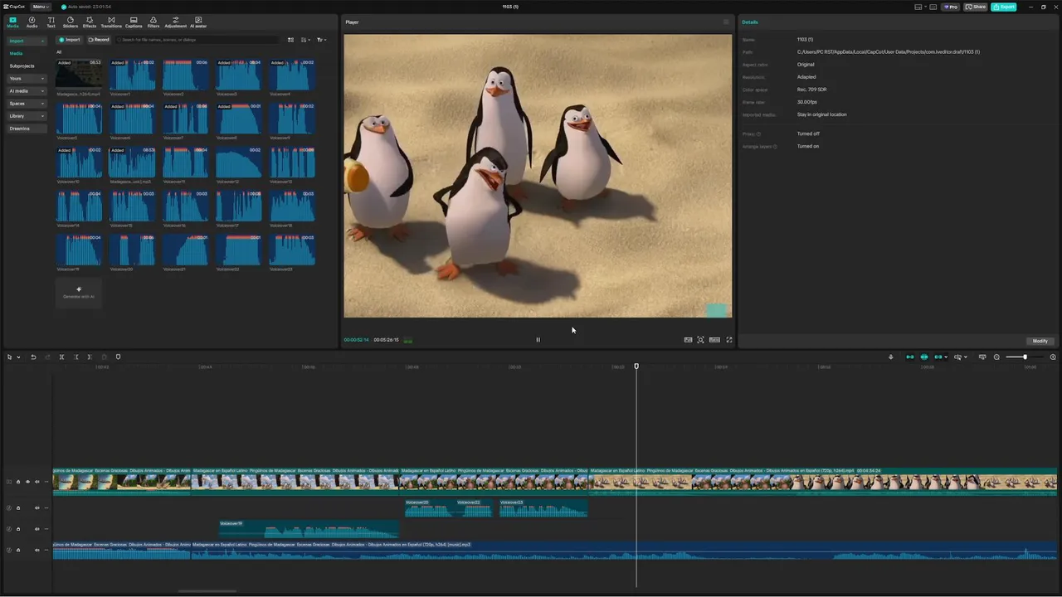Click the Modify button in Details

1040,341
